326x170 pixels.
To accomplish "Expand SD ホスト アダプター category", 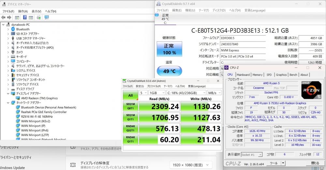I will point(8,34).
